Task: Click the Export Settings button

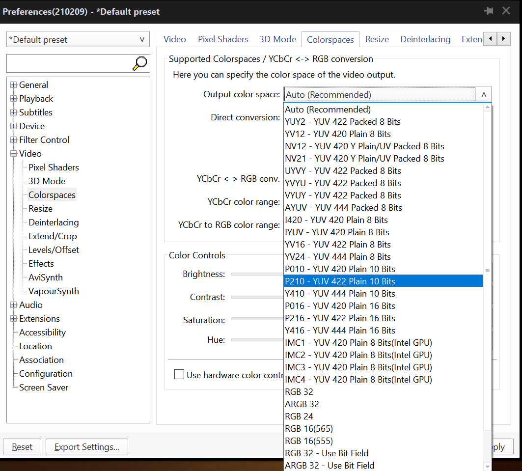Action: pos(86,447)
